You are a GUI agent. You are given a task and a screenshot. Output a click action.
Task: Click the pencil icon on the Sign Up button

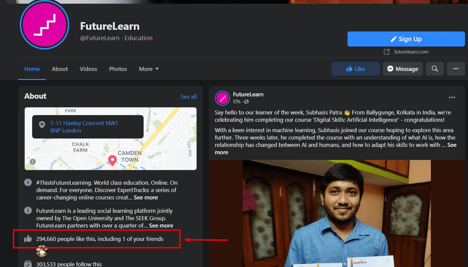(394, 39)
